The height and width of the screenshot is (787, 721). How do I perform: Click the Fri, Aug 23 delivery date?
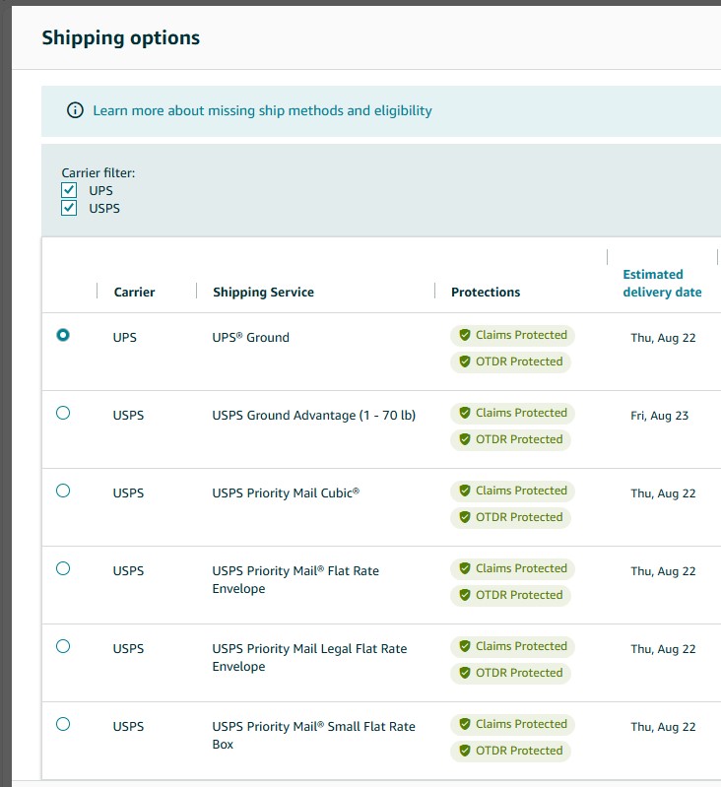tap(659, 416)
